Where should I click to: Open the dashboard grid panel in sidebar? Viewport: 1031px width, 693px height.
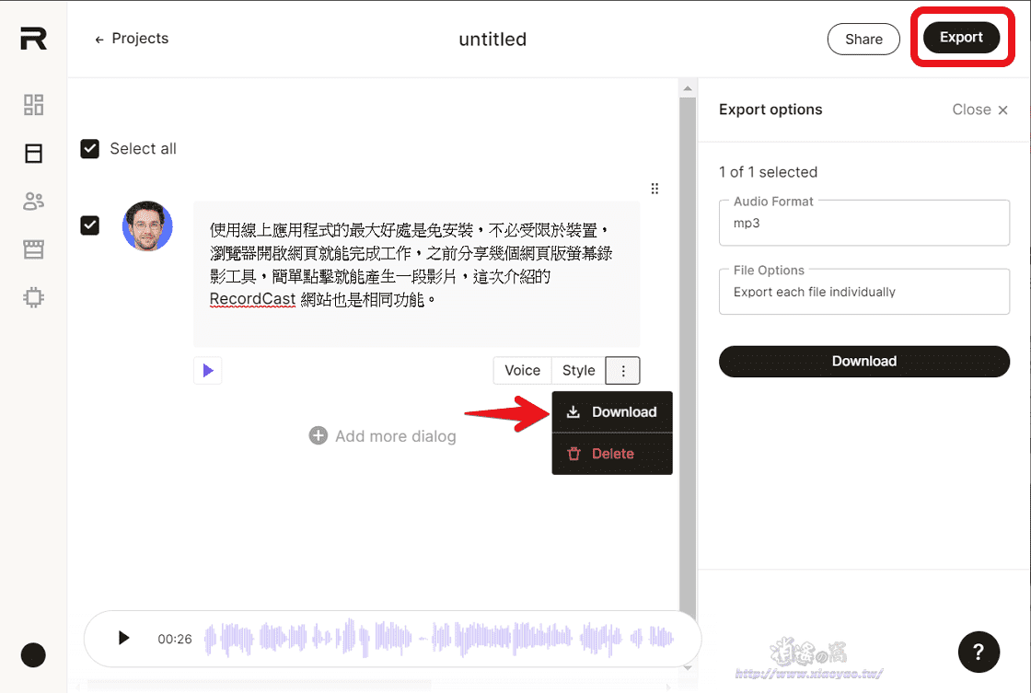(33, 105)
